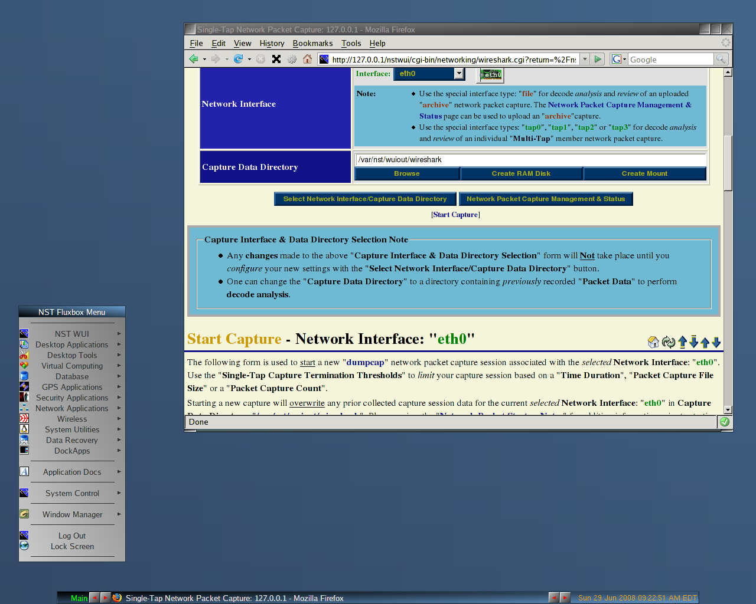Open Virtual Computing in Fluxbox menu
The width and height of the screenshot is (756, 604).
point(72,366)
